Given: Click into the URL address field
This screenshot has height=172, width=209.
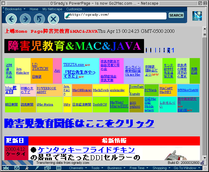Looking at the screenshot, I should (x=115, y=16).
